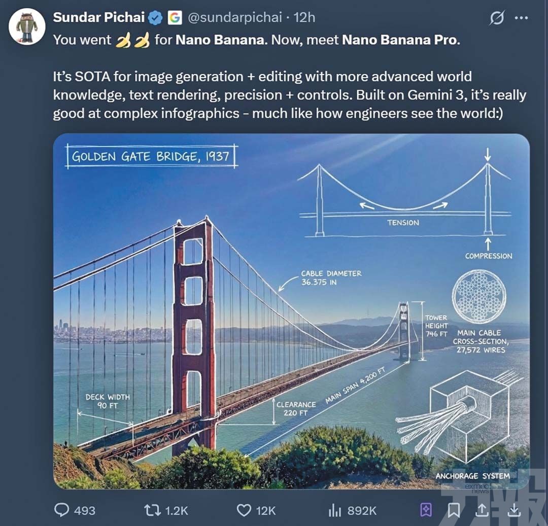548x526 pixels.
Task: Click the 892K views count
Action: coord(361,510)
